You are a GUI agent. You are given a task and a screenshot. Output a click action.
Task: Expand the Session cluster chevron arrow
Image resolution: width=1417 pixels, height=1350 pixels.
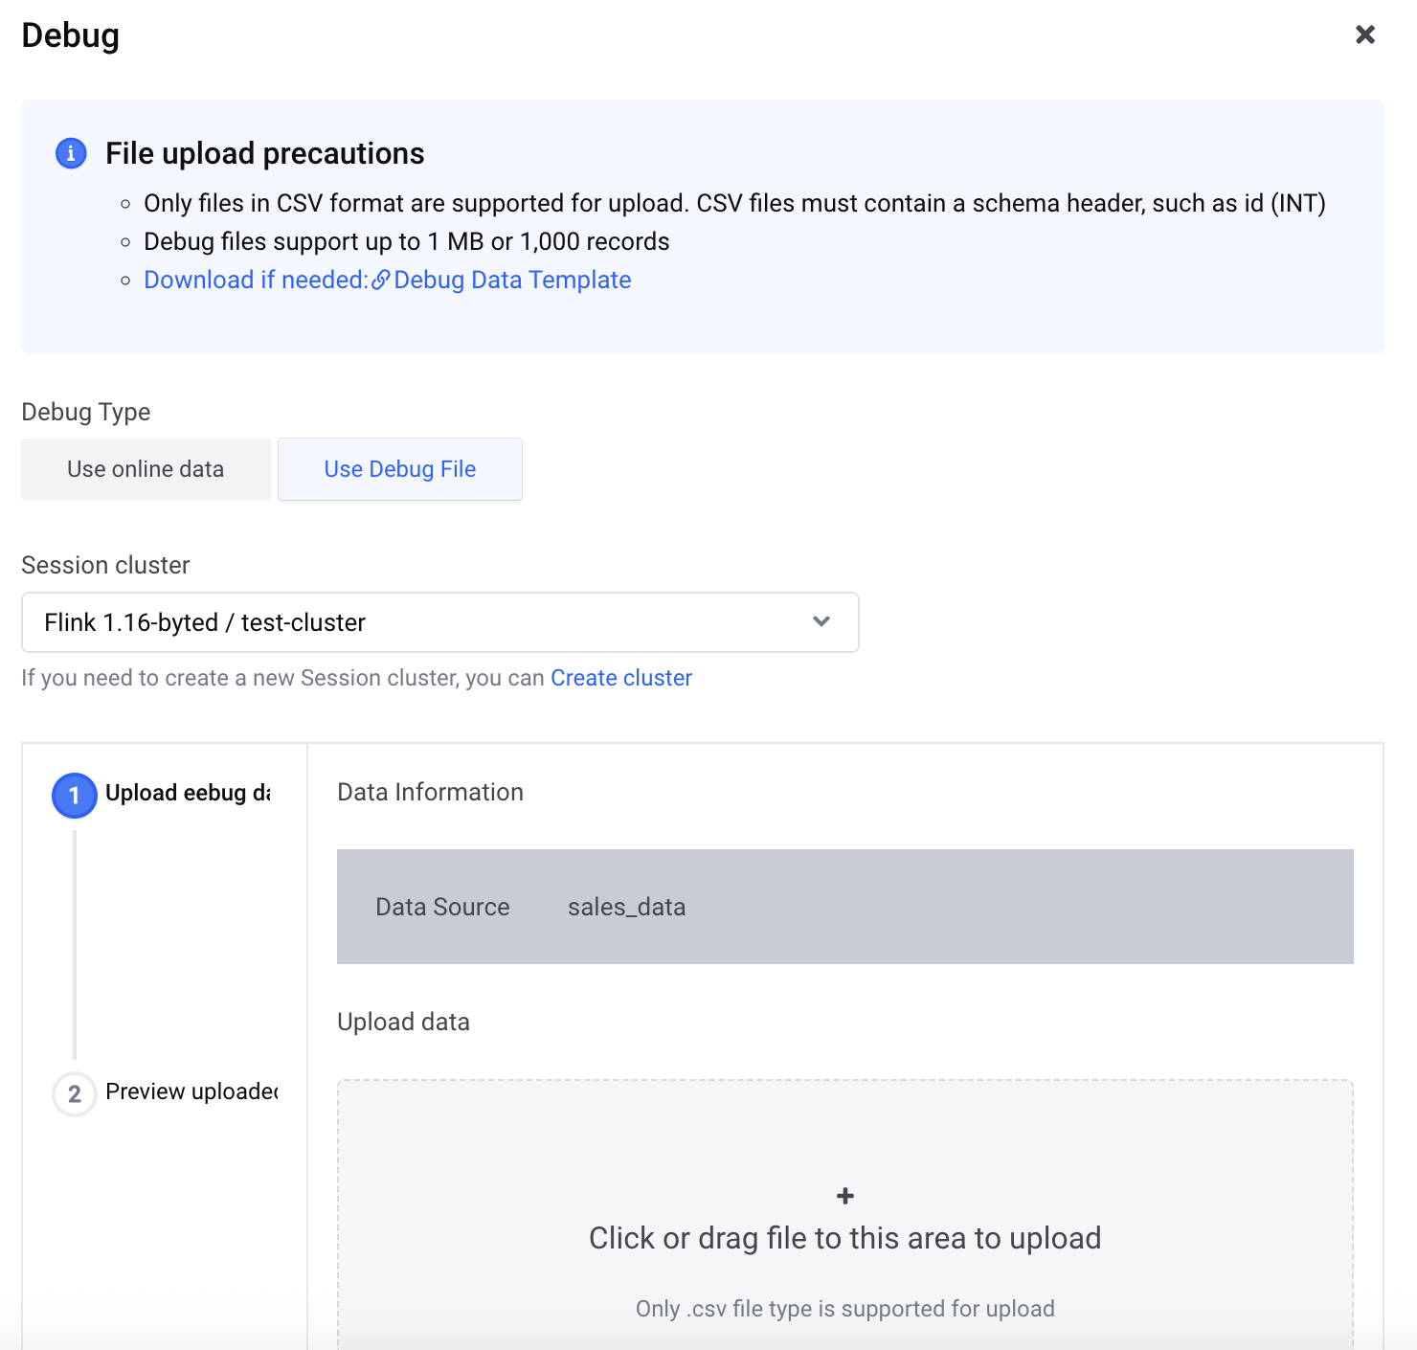click(821, 621)
